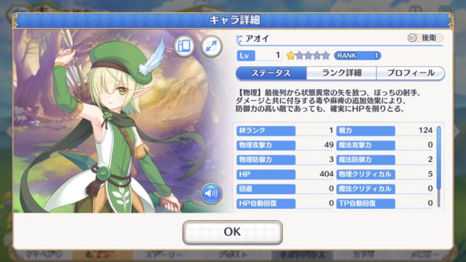Image resolution: width=466 pixels, height=262 pixels.
Task: Select the 物理攻撃力 stat label
Action: 266,145
